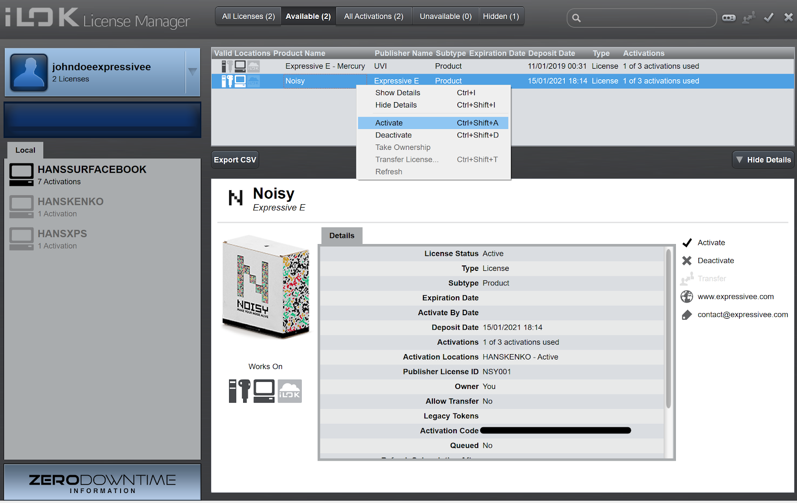Viewport: 797px width, 503px height.
Task: Sort by Product Name column header
Action: [x=299, y=53]
